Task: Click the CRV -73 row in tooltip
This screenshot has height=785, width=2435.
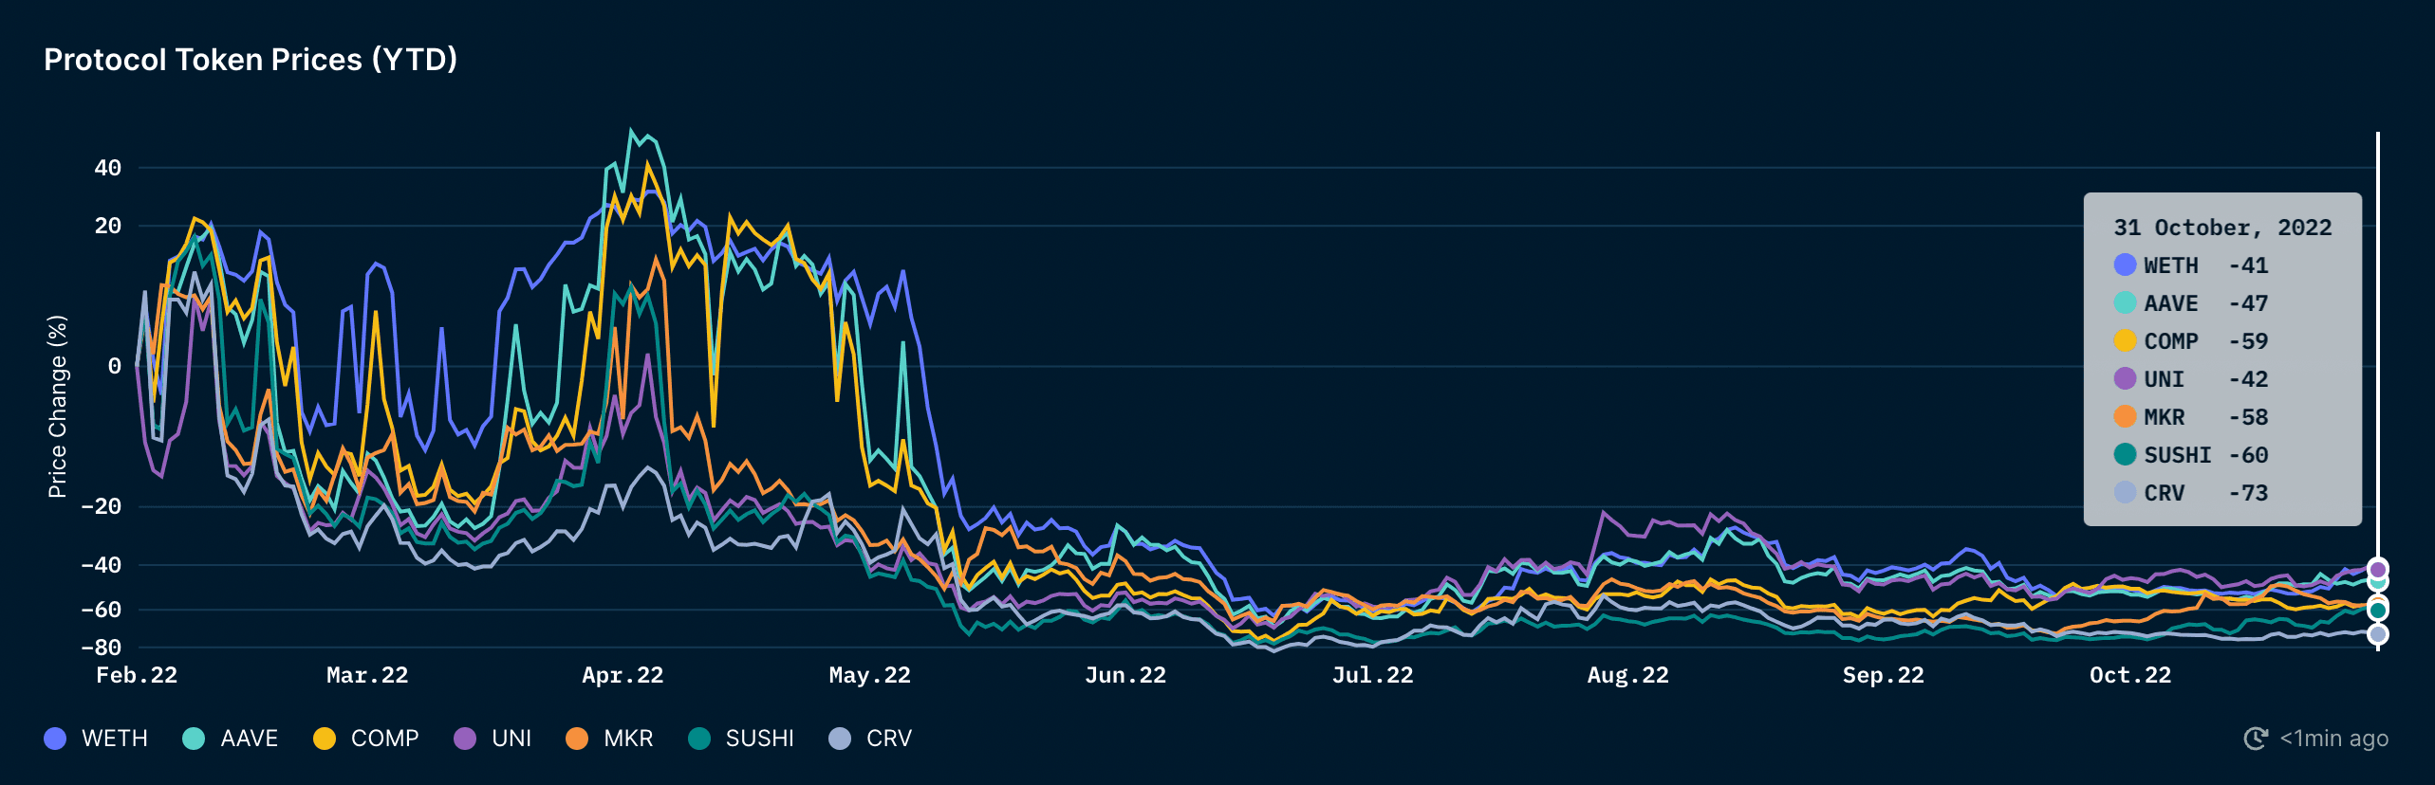Action: pyautogui.click(x=2192, y=493)
